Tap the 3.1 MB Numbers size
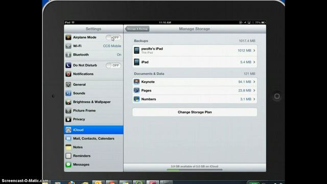The image size is (327, 184). click(246, 99)
